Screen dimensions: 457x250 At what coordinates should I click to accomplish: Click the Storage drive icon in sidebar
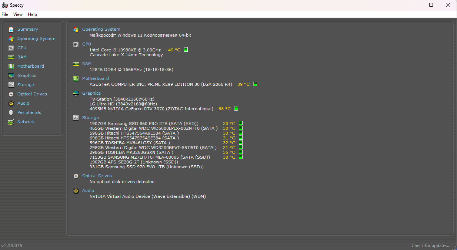(11, 85)
